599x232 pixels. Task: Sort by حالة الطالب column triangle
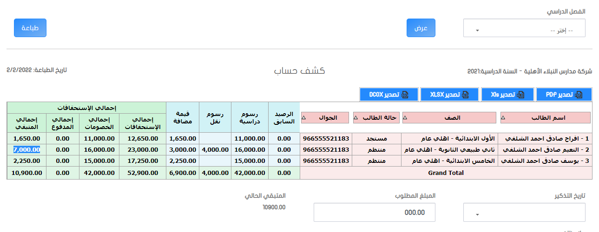pyautogui.click(x=356, y=118)
